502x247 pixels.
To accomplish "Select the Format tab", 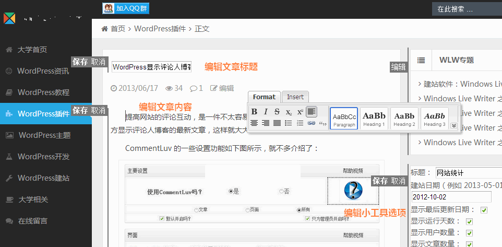I will [264, 97].
